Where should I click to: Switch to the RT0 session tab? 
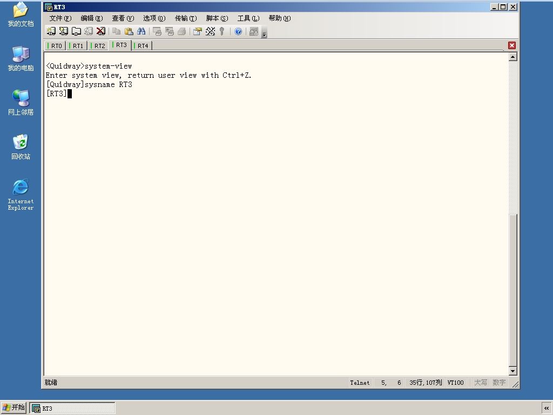click(55, 46)
